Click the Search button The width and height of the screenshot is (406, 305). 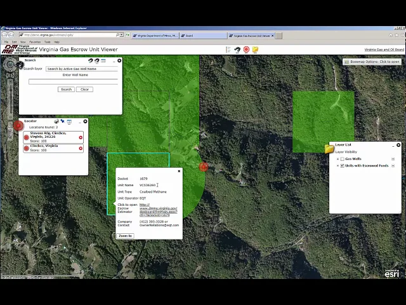tap(66, 90)
